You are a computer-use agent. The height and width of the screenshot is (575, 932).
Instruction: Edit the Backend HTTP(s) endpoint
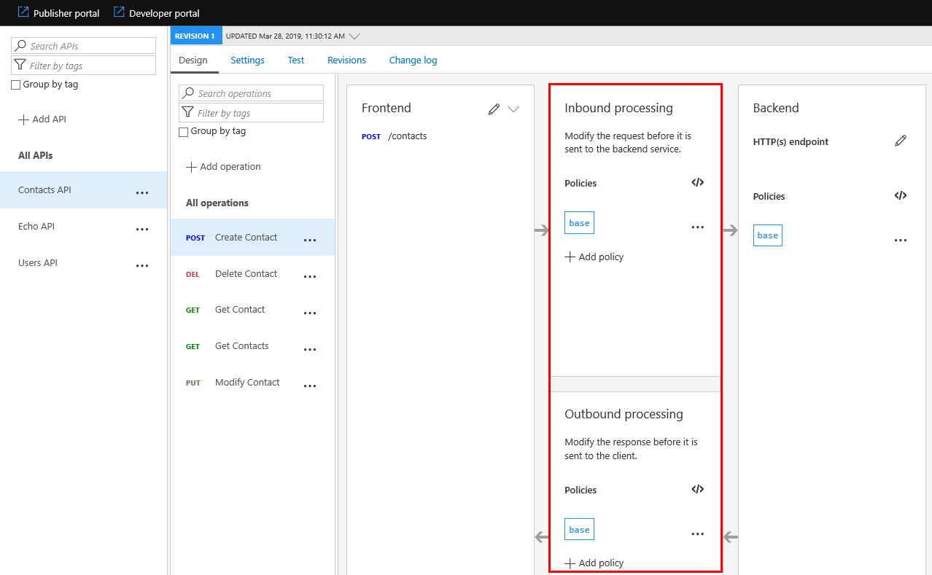[x=901, y=141]
